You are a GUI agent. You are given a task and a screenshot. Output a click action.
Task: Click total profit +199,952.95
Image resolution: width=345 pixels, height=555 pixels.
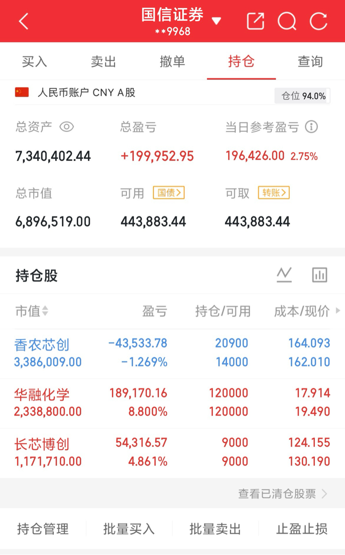157,156
